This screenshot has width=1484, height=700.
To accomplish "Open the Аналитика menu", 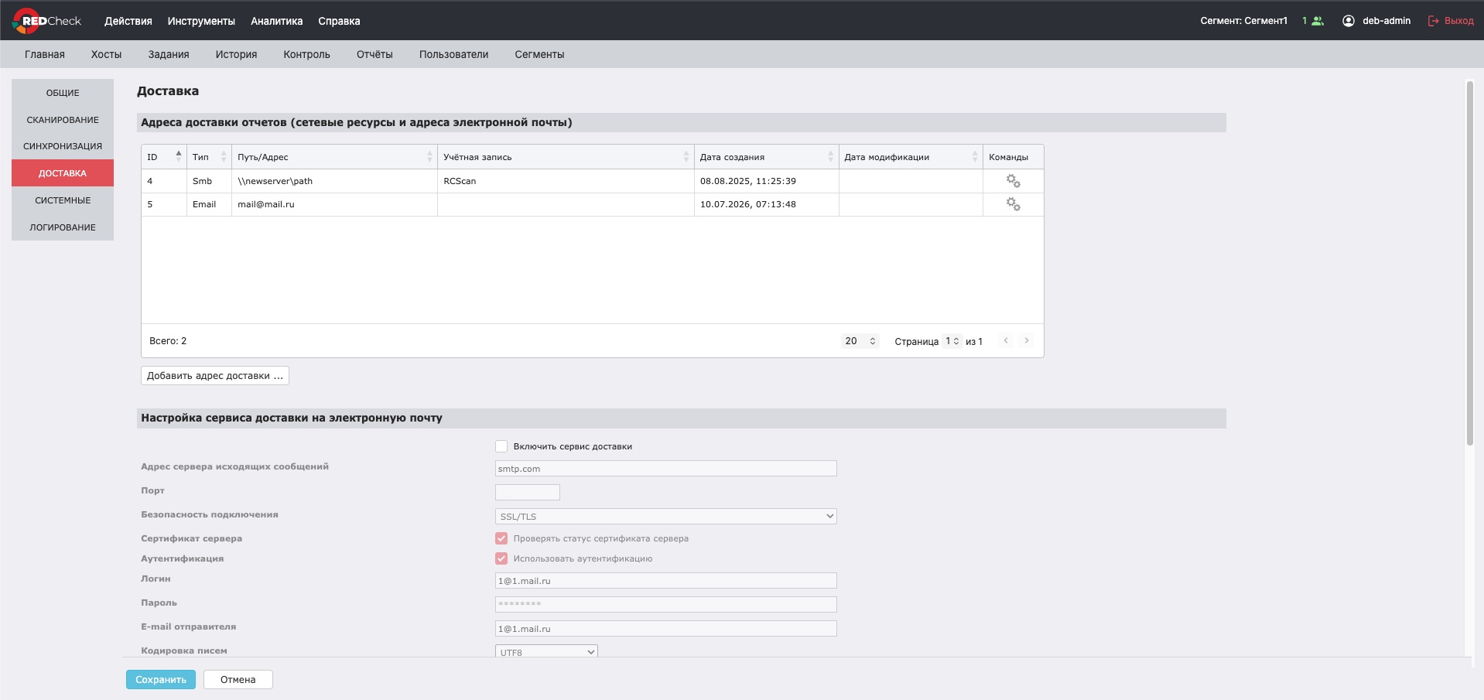I will [277, 21].
